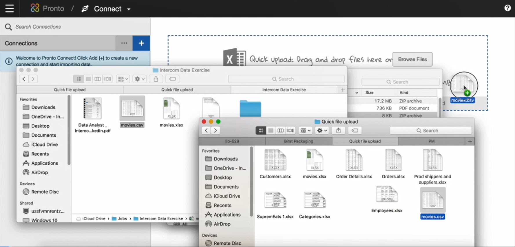This screenshot has width=515, height=247.
Task: Select icon view in Quick file upload window
Action: (x=261, y=131)
